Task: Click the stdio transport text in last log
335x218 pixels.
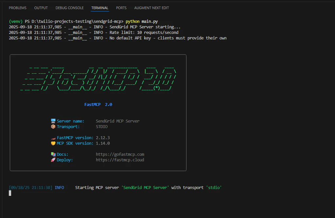Action: (214, 187)
